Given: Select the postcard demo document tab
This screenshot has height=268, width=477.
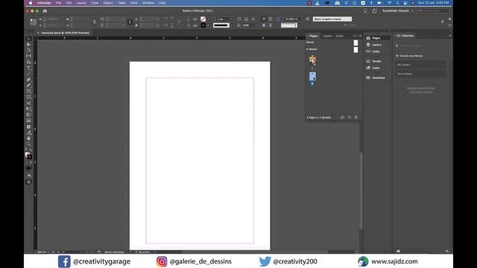Looking at the screenshot, I should pos(65,33).
